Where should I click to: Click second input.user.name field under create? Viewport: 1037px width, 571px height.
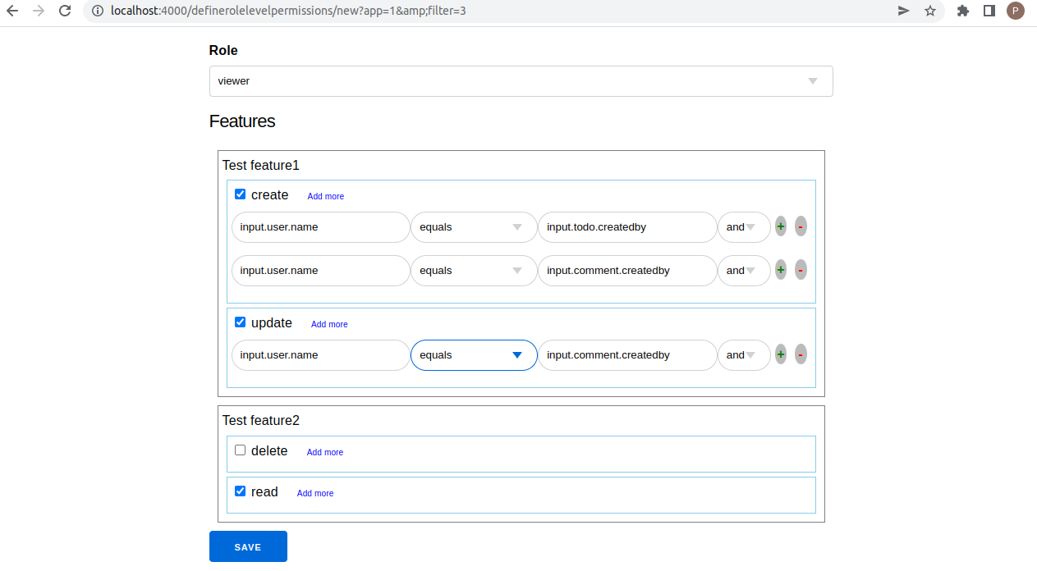320,271
